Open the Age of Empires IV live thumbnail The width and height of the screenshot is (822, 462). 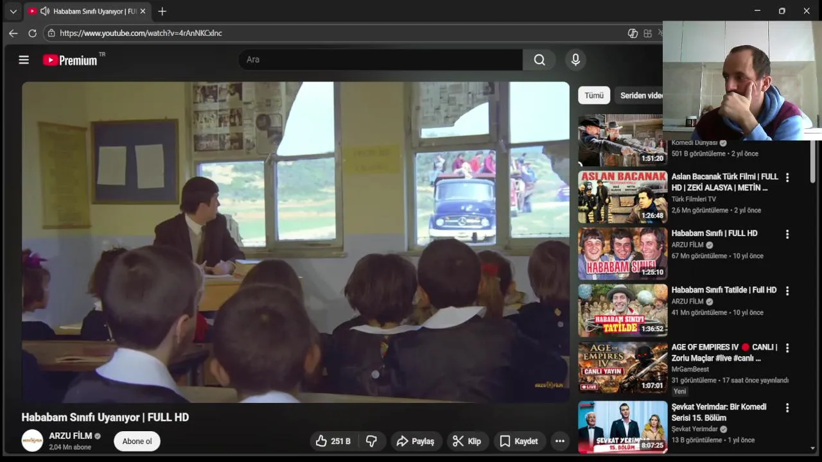(622, 367)
